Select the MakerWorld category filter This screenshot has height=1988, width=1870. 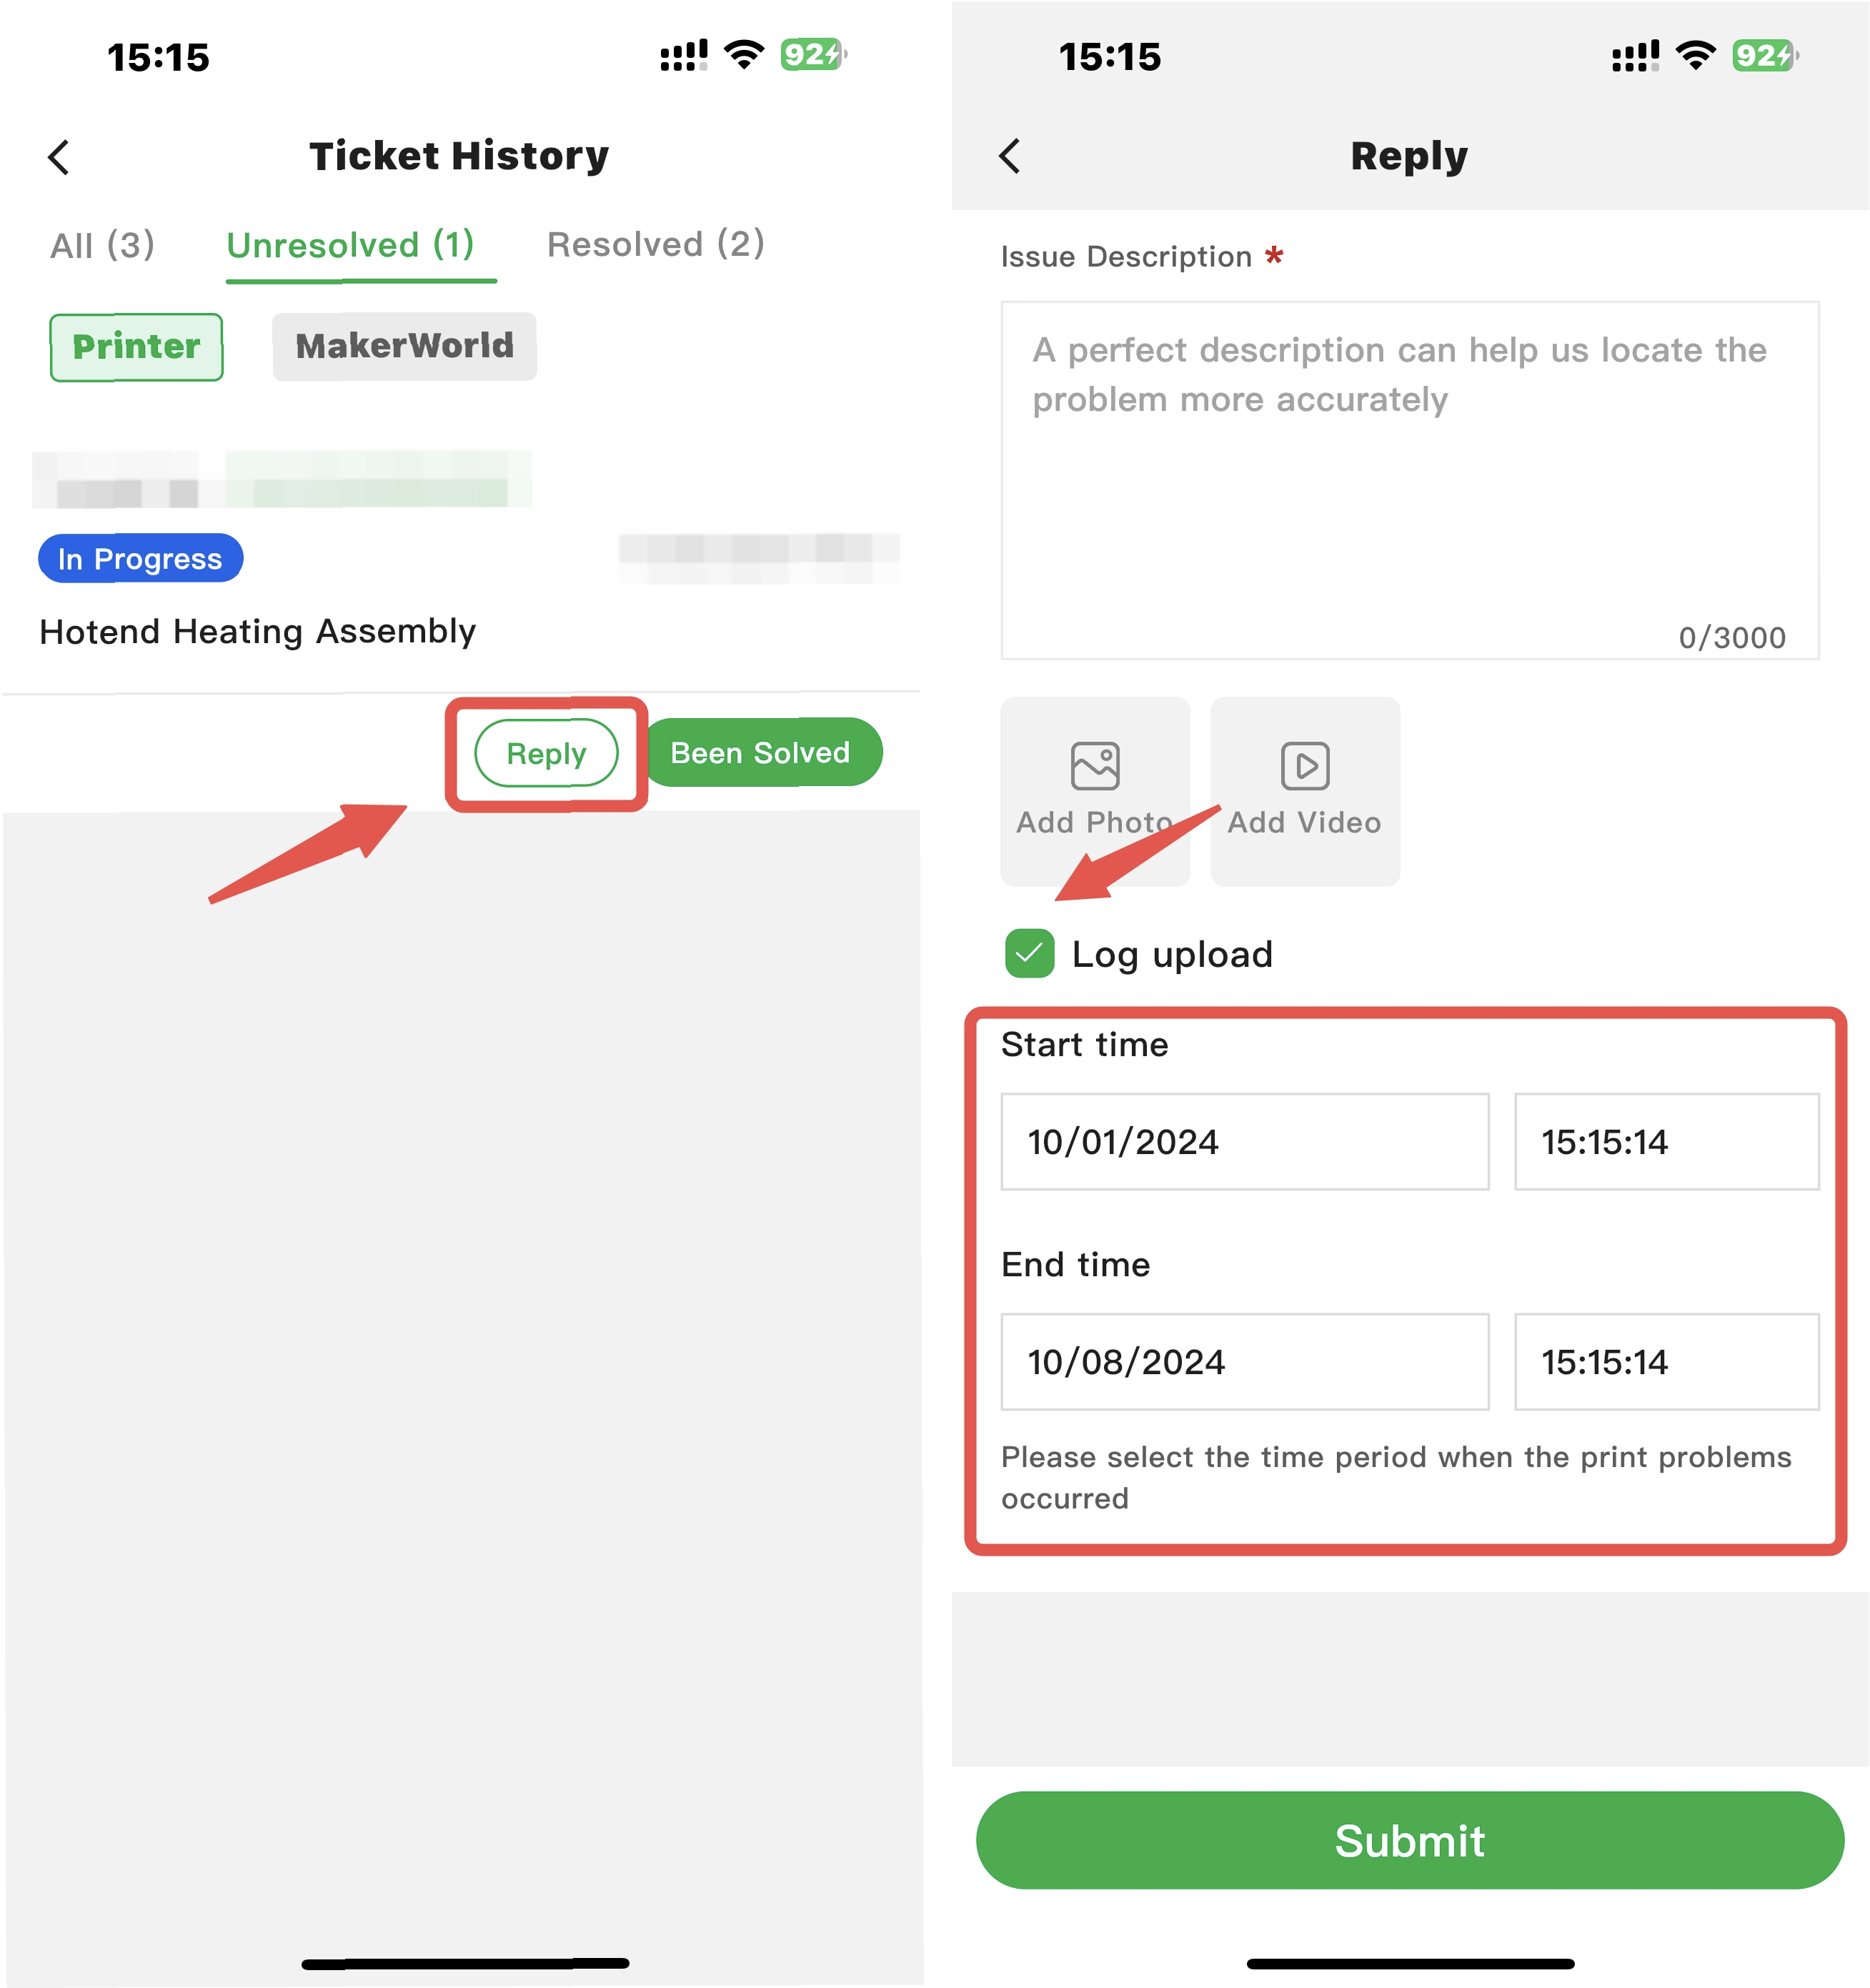click(404, 347)
